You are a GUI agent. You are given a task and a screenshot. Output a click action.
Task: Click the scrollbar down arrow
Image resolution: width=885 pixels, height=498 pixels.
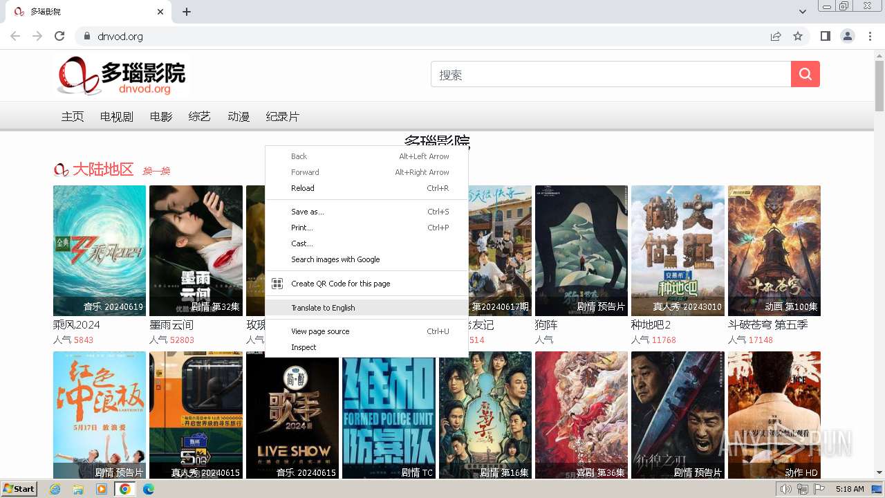(879, 473)
